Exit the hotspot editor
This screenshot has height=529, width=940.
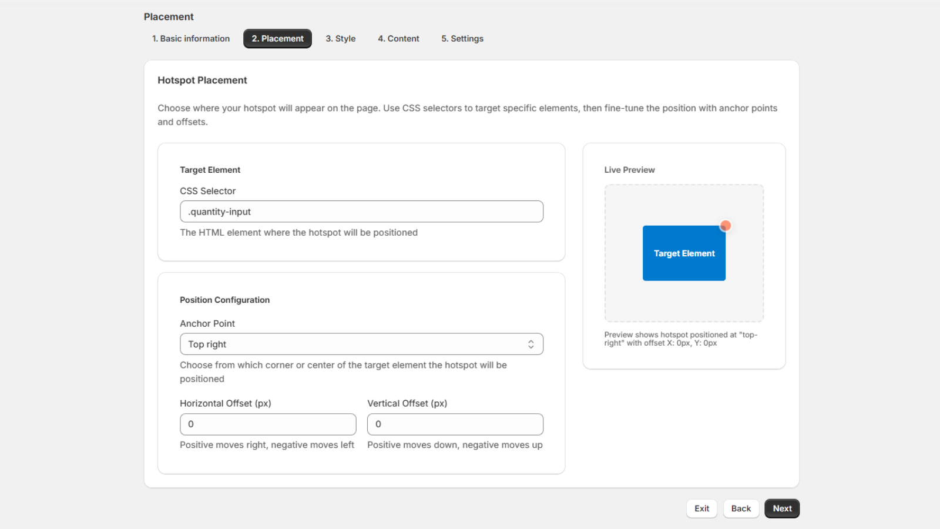coord(701,508)
